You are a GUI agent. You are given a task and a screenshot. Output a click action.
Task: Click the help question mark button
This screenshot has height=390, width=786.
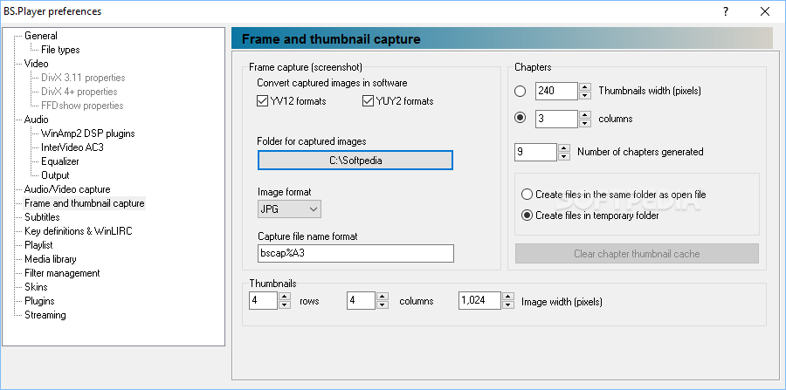pyautogui.click(x=726, y=11)
